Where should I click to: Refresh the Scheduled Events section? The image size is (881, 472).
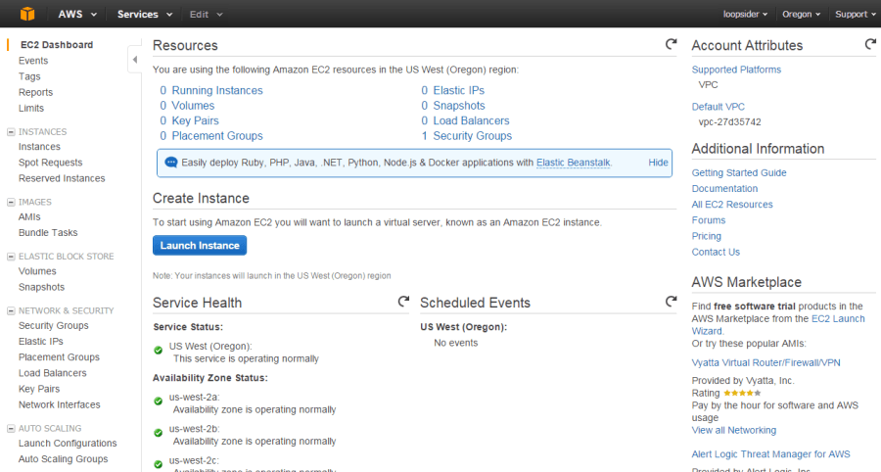pyautogui.click(x=671, y=302)
